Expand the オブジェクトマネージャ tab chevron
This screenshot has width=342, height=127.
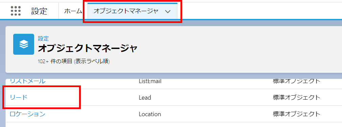pyautogui.click(x=168, y=11)
